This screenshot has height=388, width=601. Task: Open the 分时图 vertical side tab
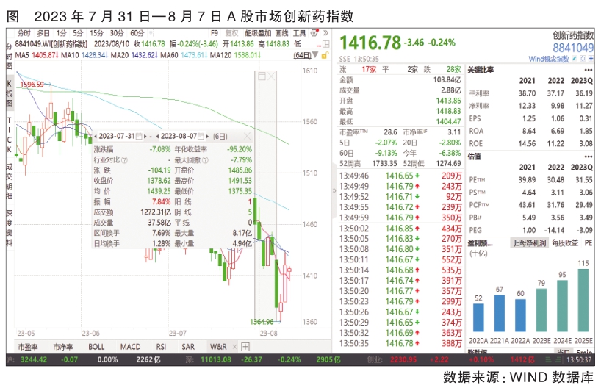pyautogui.click(x=10, y=56)
